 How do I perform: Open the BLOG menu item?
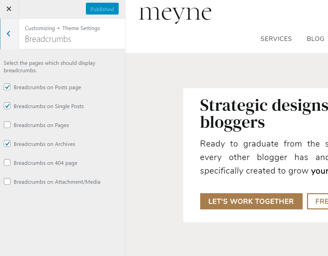[x=315, y=39]
